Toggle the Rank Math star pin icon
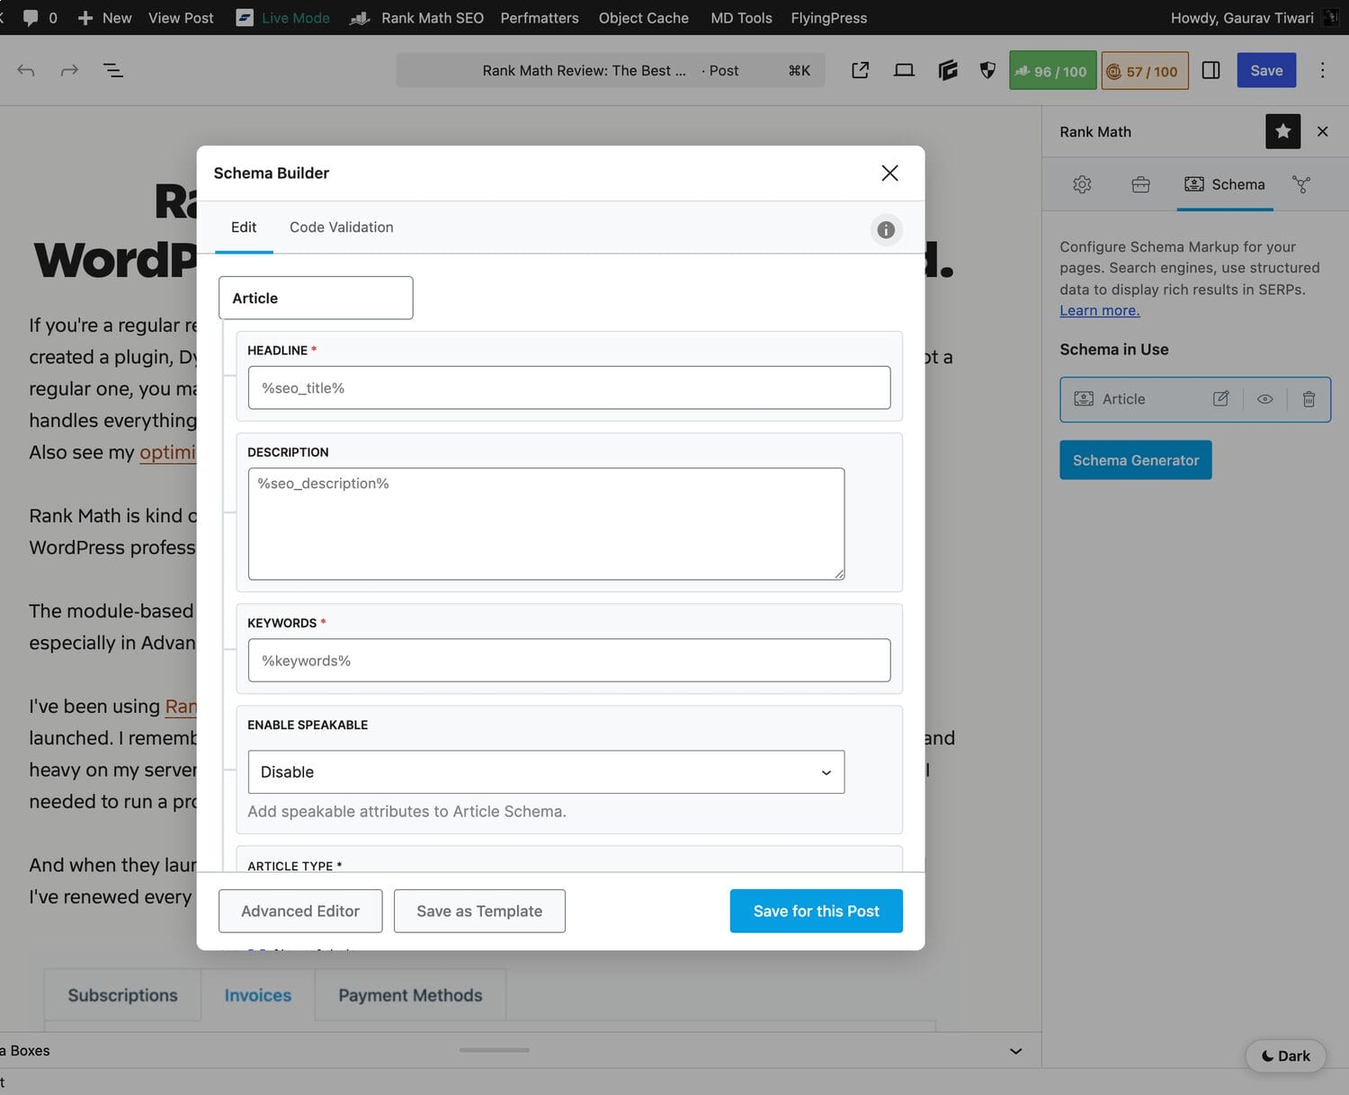 [1282, 131]
